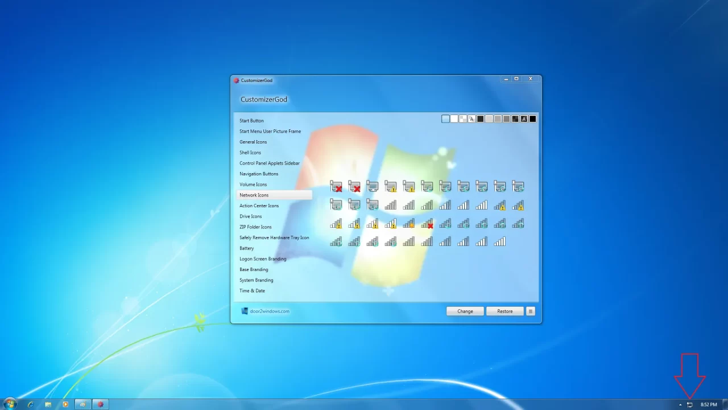This screenshot has height=410, width=728.
Task: Expand the hidden icons in the system tray
Action: pos(680,404)
